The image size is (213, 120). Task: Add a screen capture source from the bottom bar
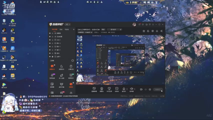pos(94,90)
